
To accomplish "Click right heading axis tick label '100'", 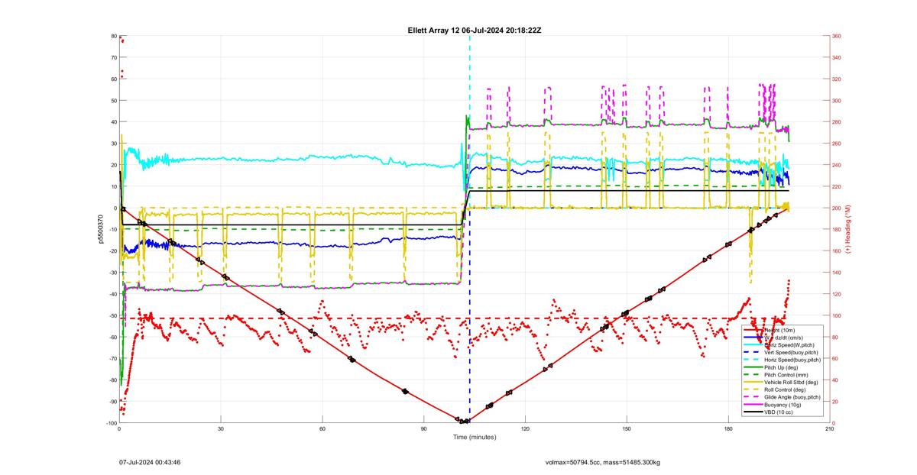I will tap(837, 315).
